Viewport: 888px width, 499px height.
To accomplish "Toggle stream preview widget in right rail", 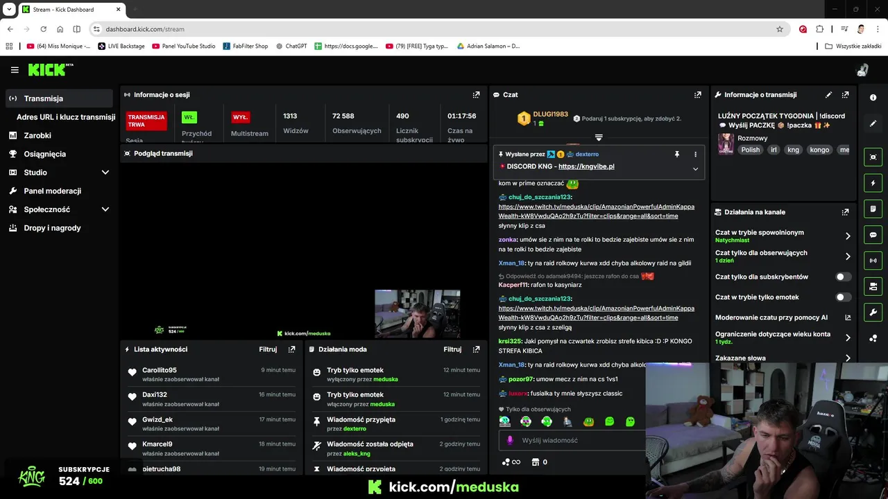I will 873,157.
